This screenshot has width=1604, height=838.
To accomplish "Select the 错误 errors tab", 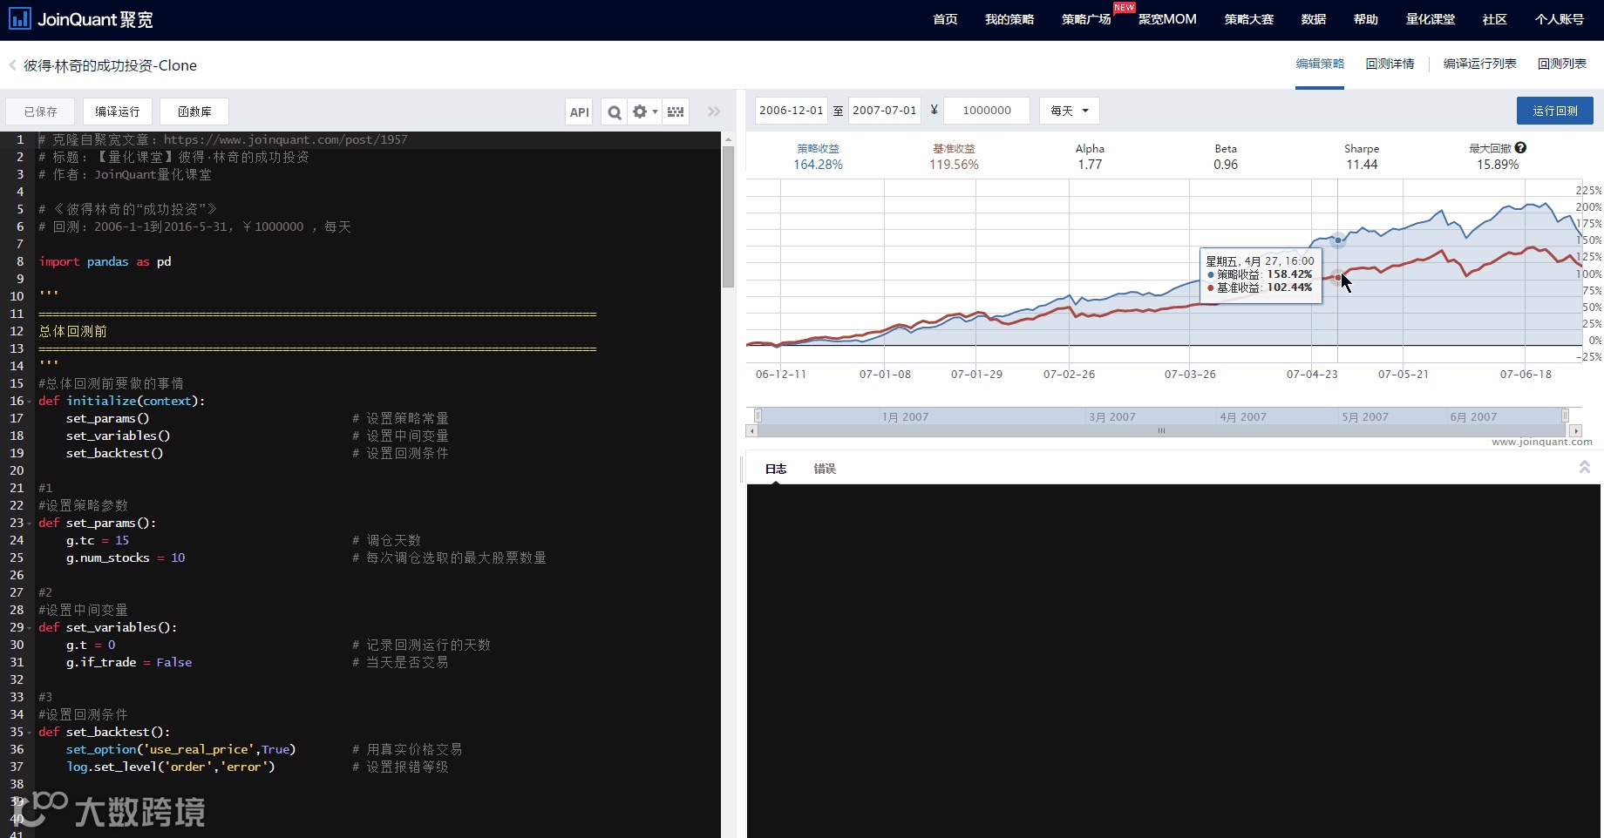I will [825, 469].
